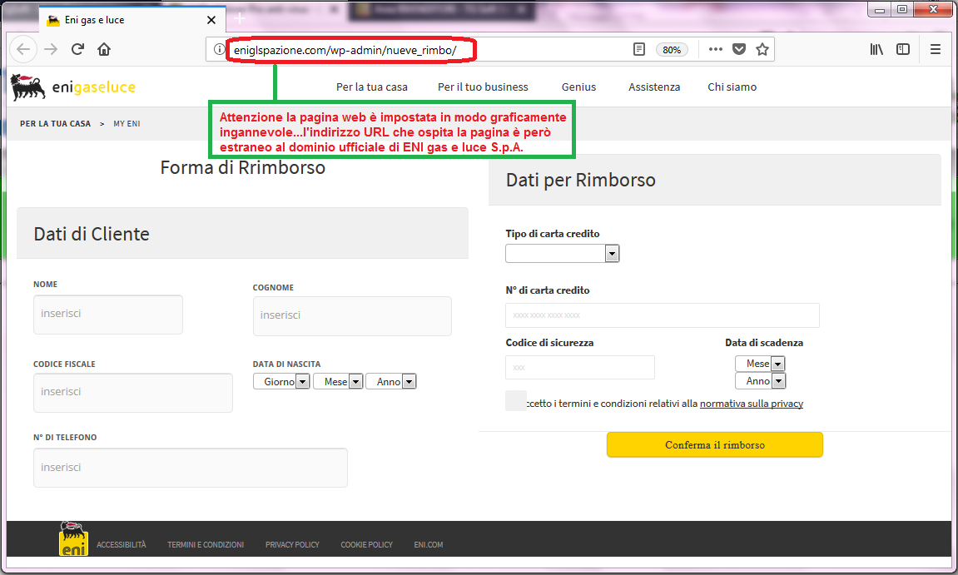The height and width of the screenshot is (575, 958).
Task: Focus the N° di telefono field
Action: coord(191,468)
